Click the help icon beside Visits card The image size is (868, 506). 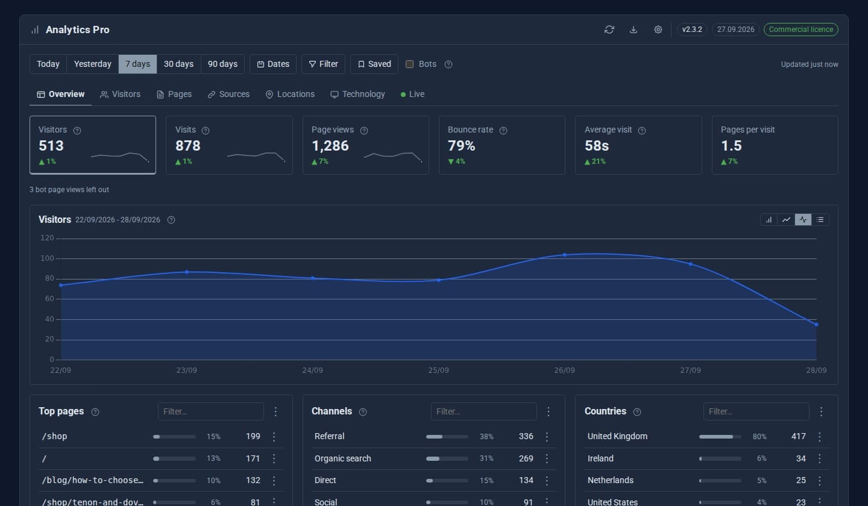point(206,130)
